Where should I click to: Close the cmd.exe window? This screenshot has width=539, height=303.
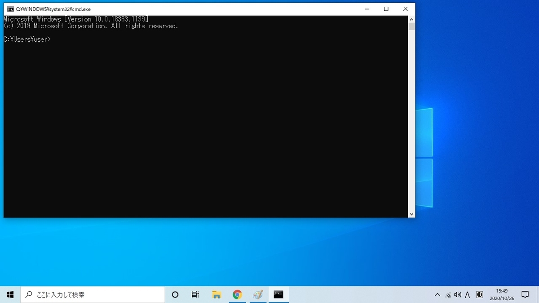[x=406, y=9]
